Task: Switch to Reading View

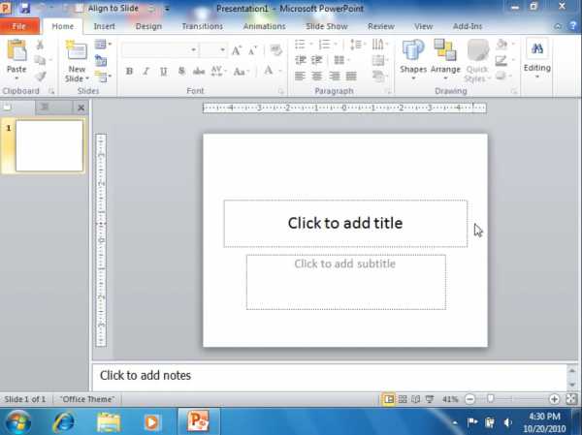Action: click(416, 399)
